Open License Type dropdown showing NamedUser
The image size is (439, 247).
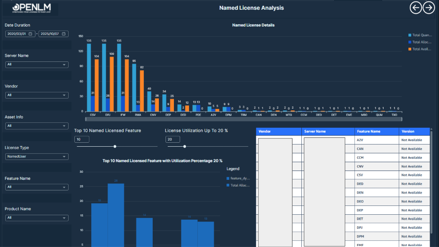click(37, 156)
